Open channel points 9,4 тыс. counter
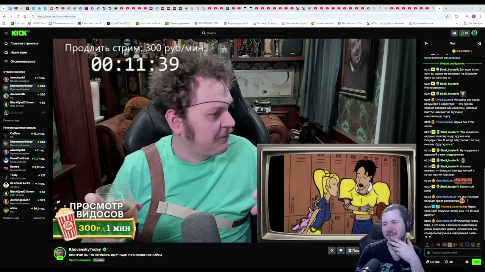This screenshot has width=485, height=272. click(433, 262)
